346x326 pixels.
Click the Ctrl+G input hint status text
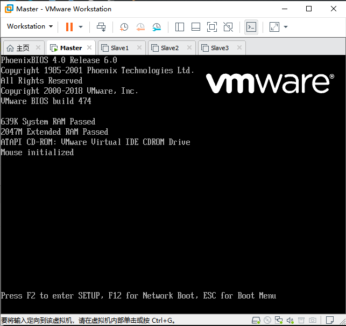click(x=88, y=320)
